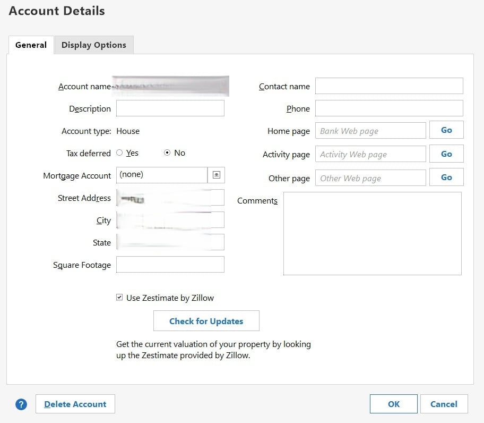
Task: Cancel the Account Details dialog
Action: pos(444,404)
